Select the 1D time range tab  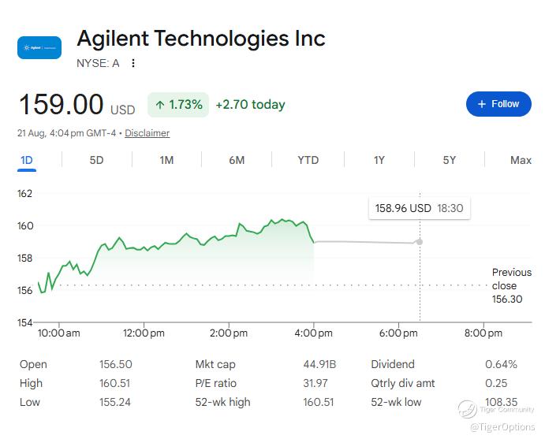27,161
